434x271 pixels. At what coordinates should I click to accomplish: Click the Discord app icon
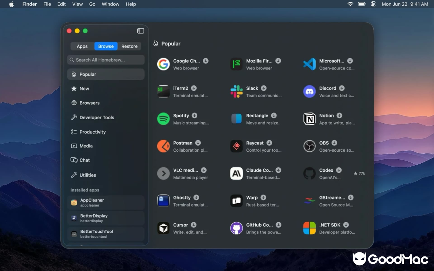[x=309, y=91]
